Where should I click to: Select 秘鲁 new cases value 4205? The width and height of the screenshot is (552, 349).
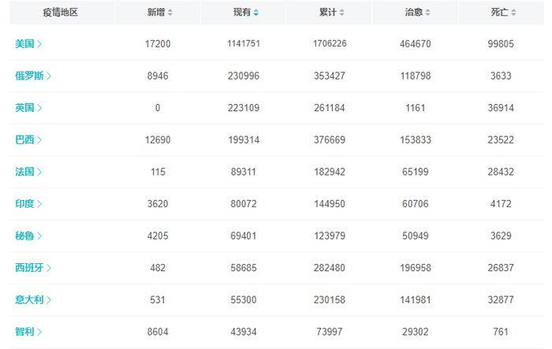click(x=158, y=236)
